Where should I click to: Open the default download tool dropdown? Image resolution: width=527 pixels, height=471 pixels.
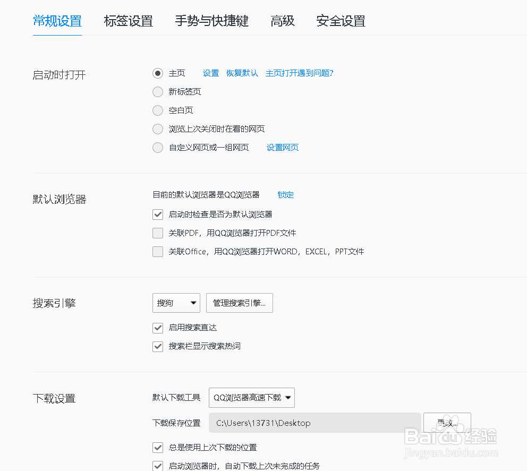pyautogui.click(x=251, y=397)
